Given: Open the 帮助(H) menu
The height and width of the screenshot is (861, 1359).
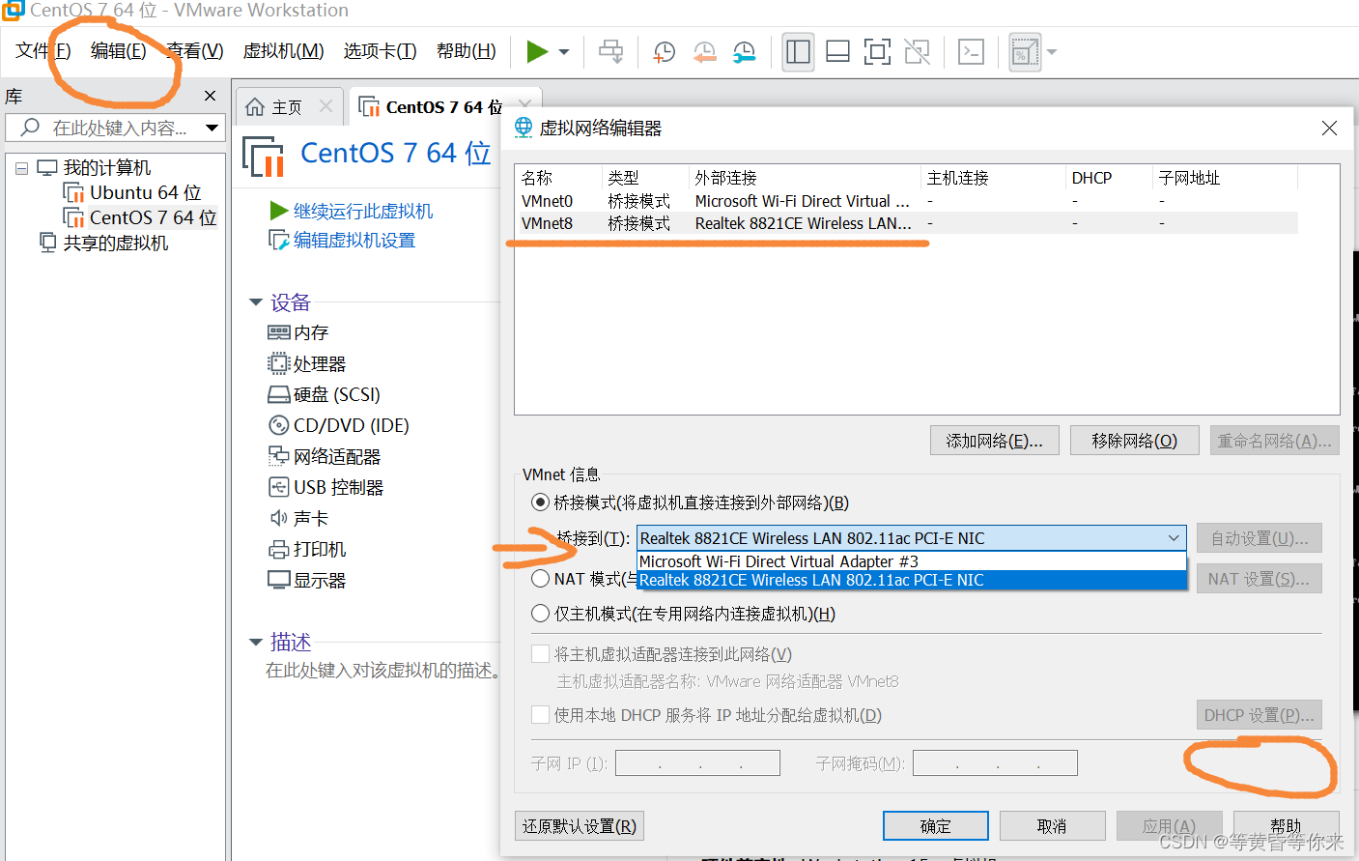Looking at the screenshot, I should [x=466, y=51].
